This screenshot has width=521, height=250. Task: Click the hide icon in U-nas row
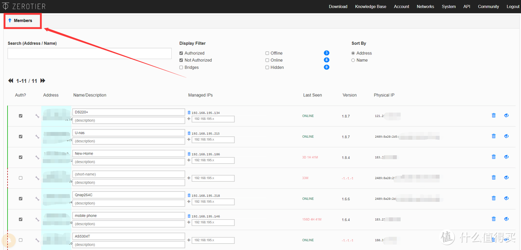click(506, 136)
